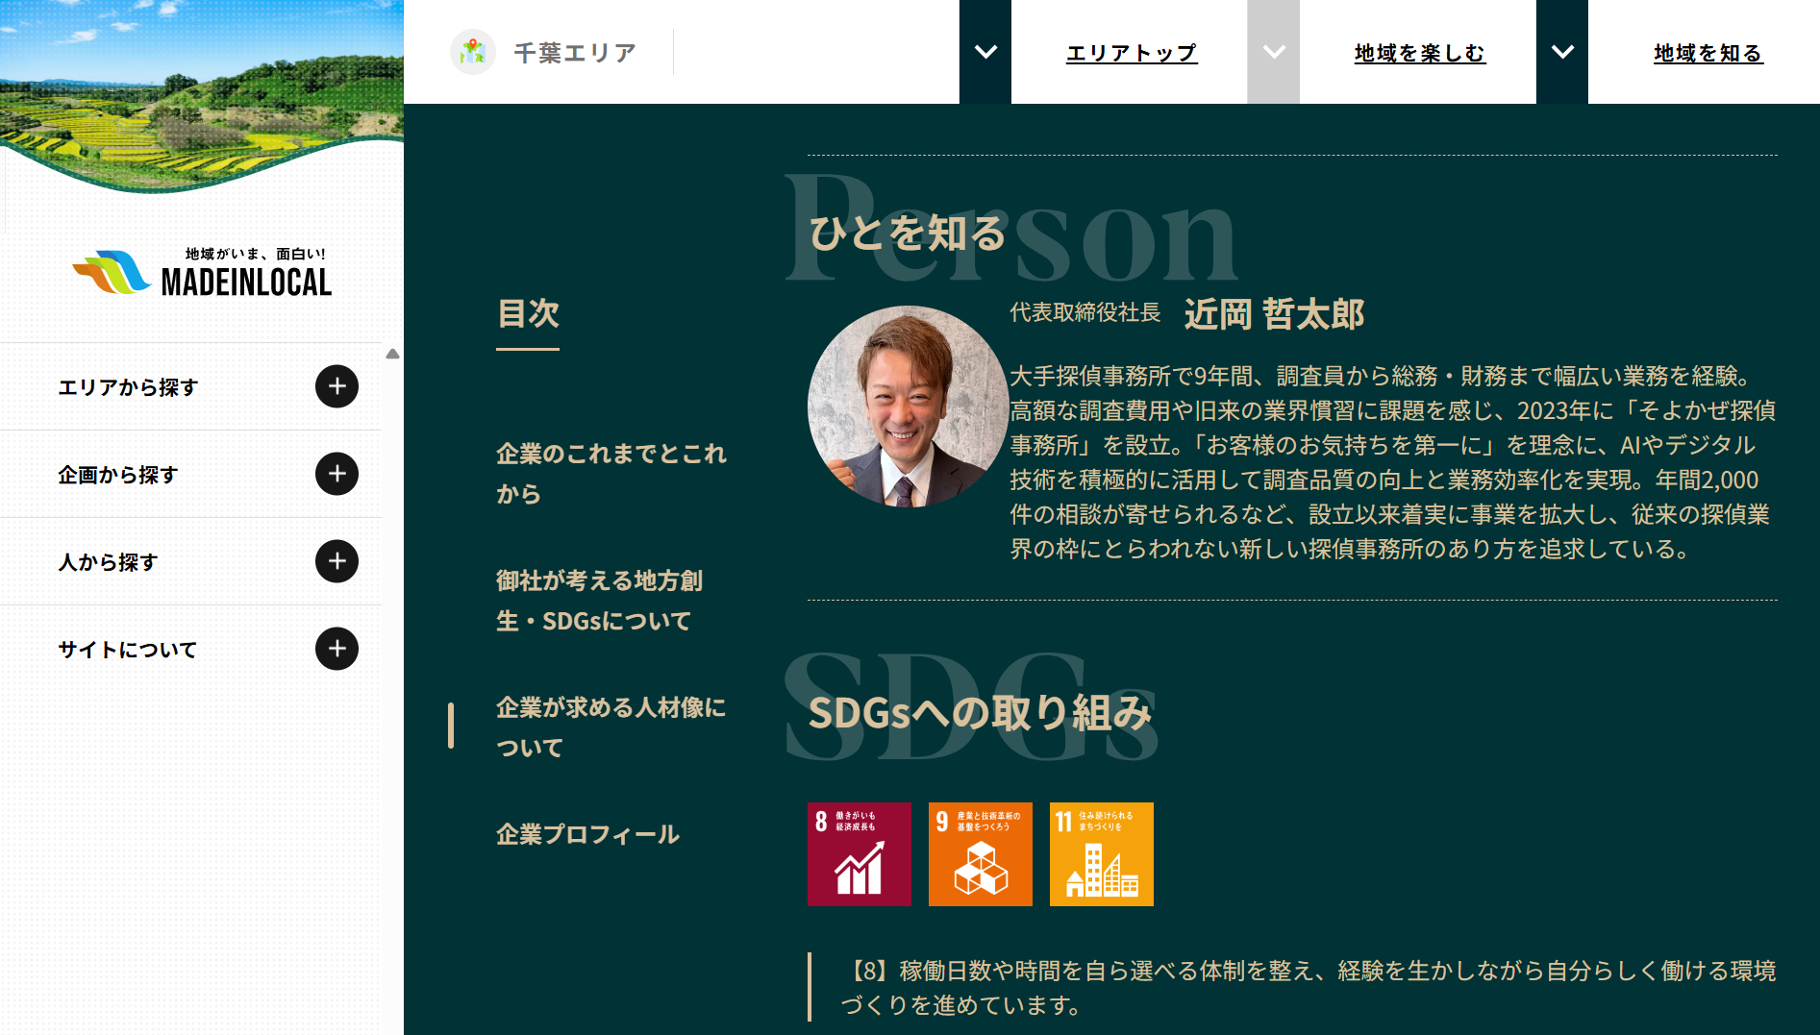Click the 代表取締役社長 title text
Viewport: 1820px width, 1035px height.
(1085, 312)
